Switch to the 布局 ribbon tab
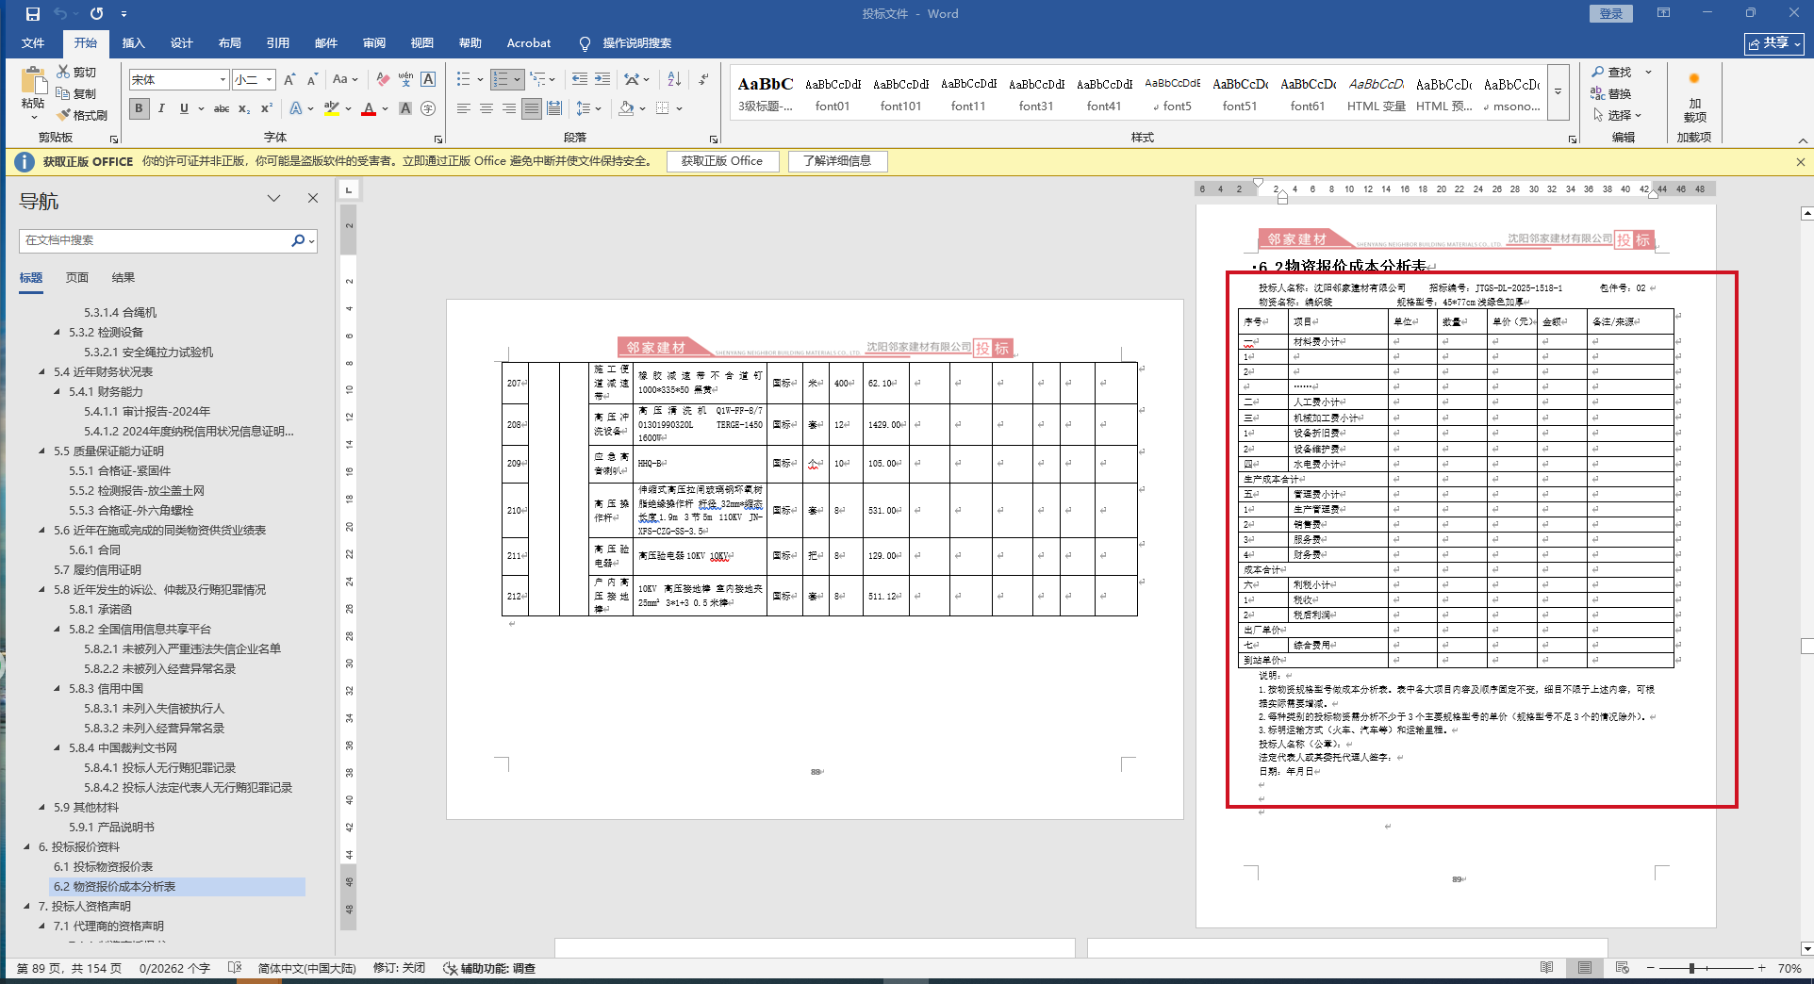 coord(229,43)
